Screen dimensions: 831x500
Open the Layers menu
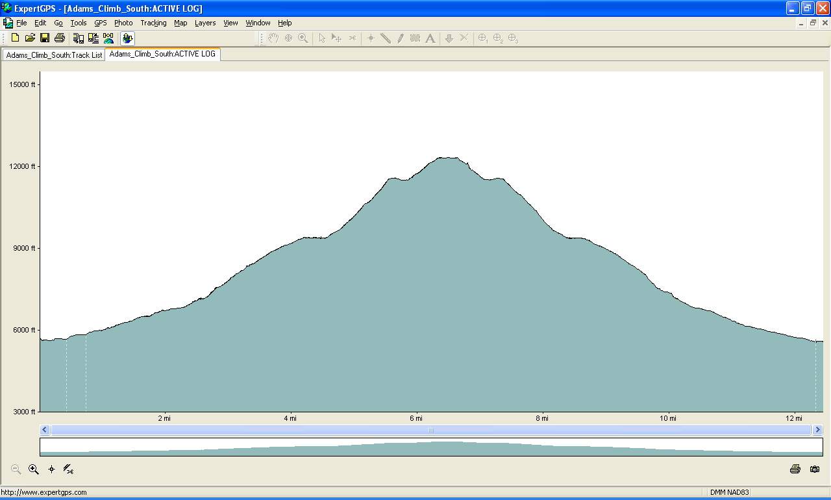205,23
